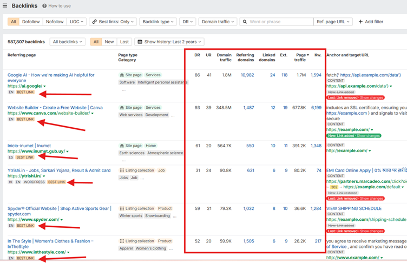The height and width of the screenshot is (263, 407).
Task: Click Listing collection icon in Spyder row
Action: tap(122, 208)
